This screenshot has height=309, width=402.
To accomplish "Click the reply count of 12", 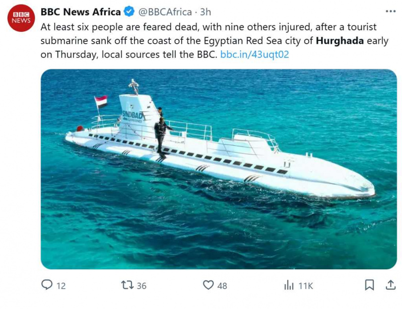I will (61, 286).
